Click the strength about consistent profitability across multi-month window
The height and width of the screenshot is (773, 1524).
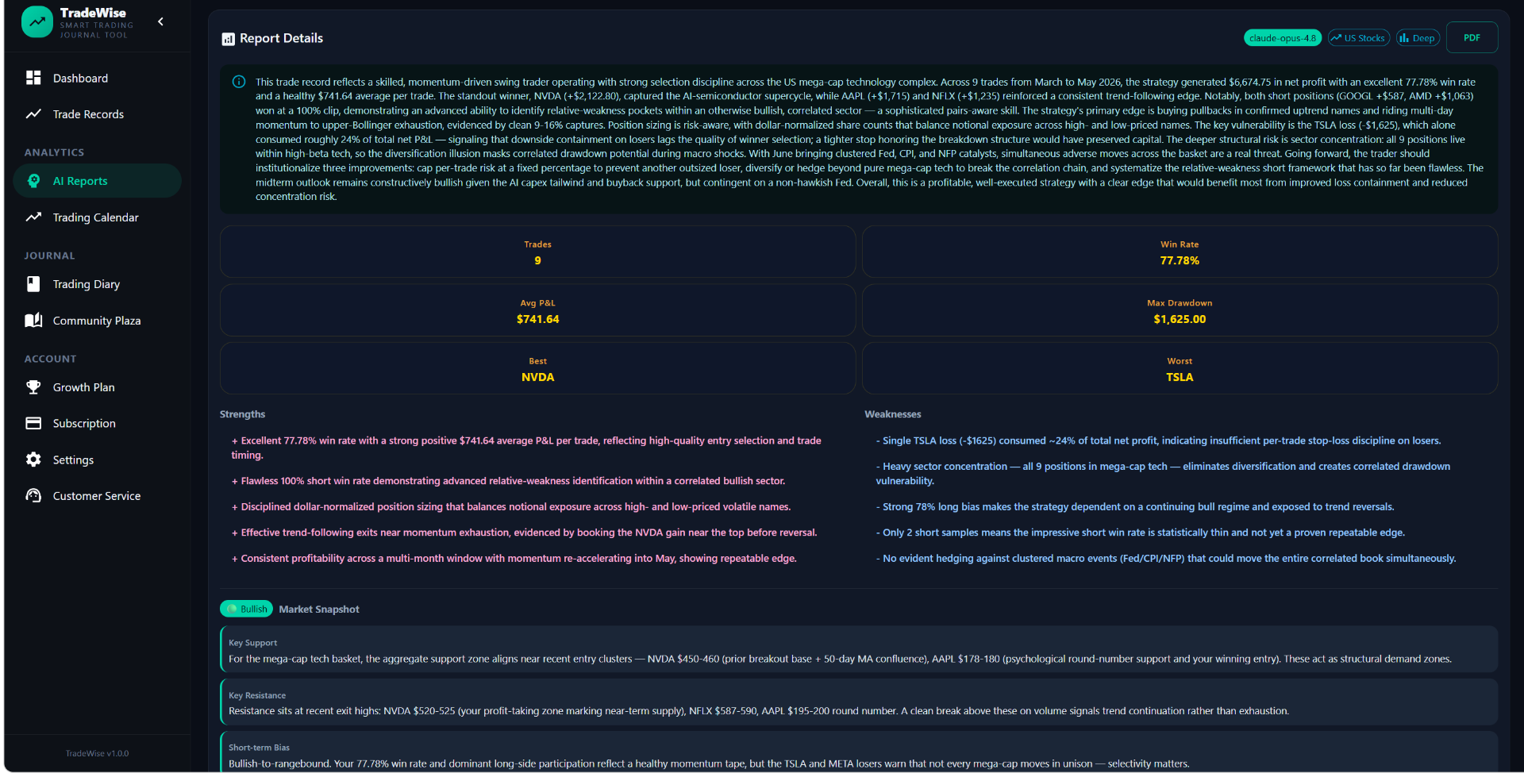pos(514,559)
